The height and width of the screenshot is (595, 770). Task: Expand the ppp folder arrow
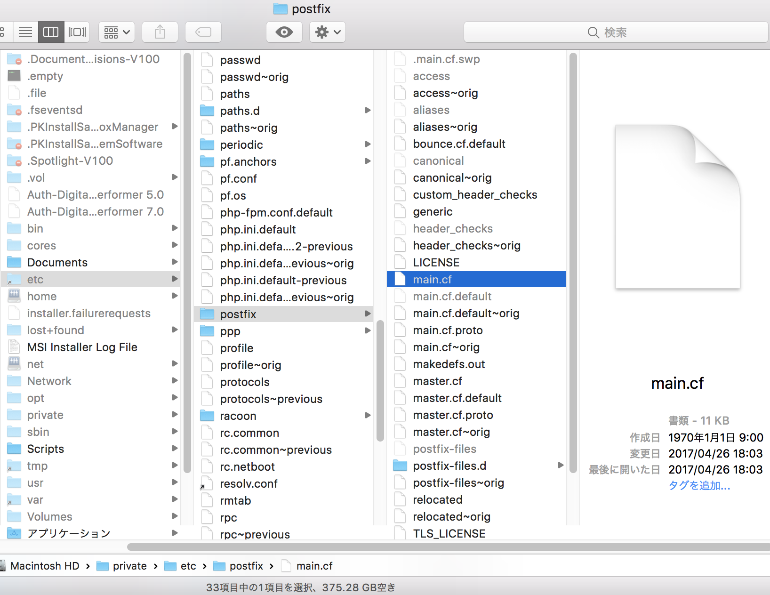(368, 330)
